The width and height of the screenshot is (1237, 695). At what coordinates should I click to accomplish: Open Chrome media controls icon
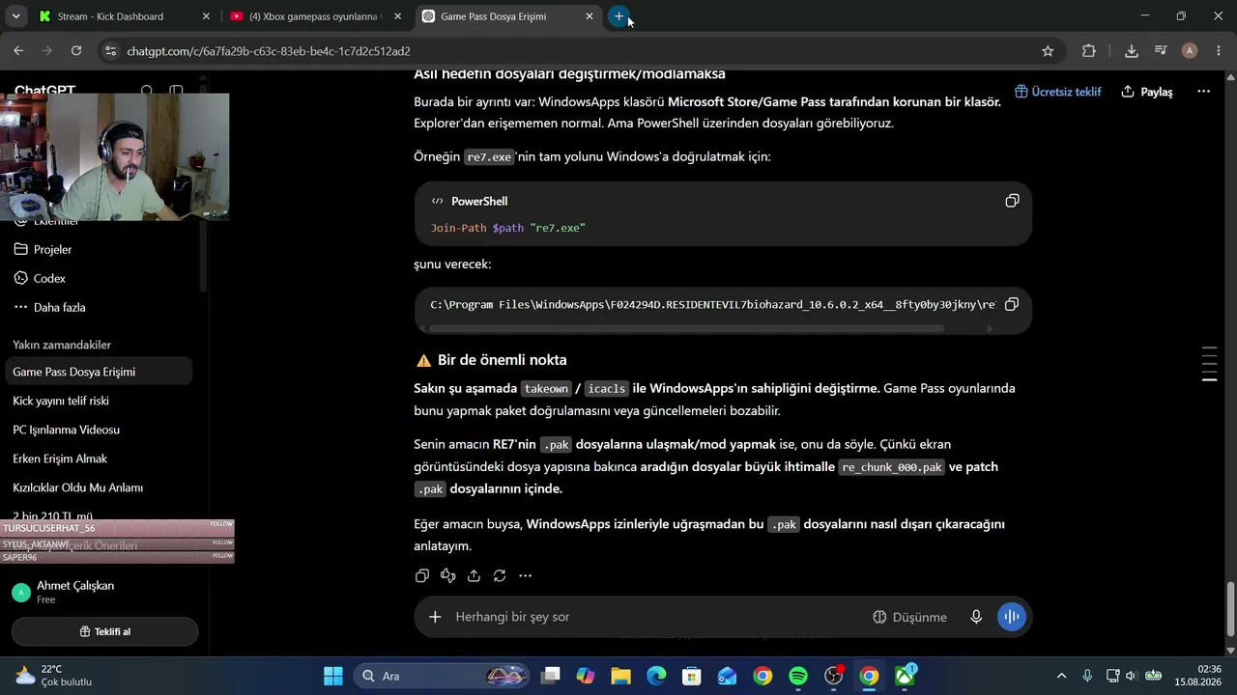(x=1161, y=51)
